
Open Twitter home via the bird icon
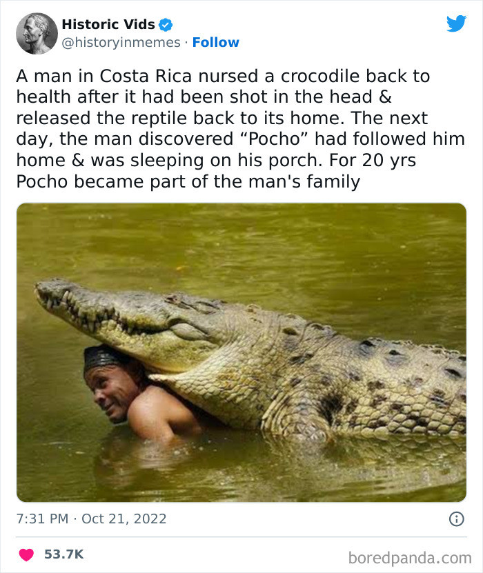(x=455, y=23)
